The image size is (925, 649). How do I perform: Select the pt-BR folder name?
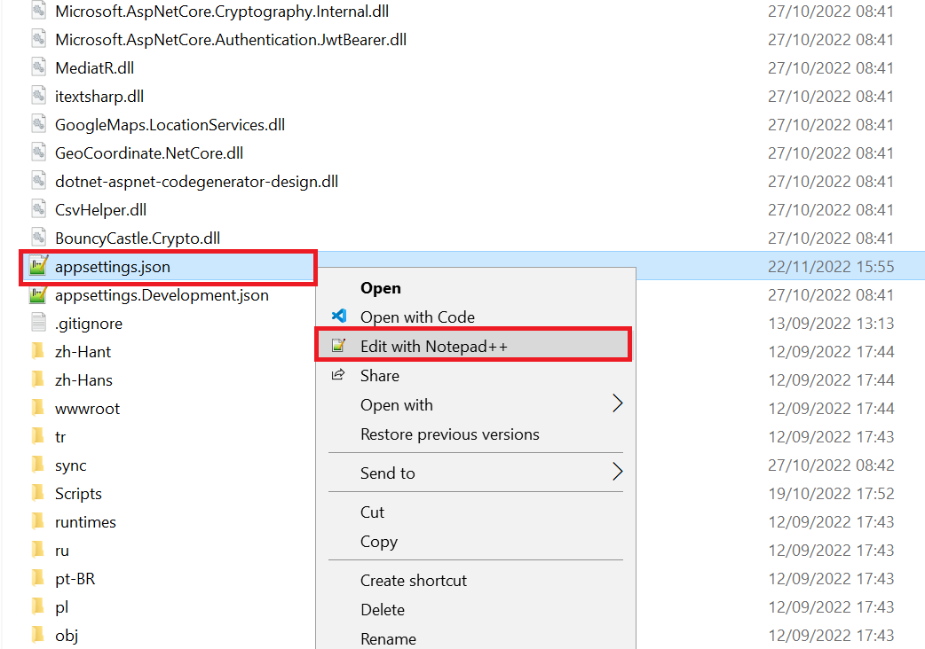point(75,578)
